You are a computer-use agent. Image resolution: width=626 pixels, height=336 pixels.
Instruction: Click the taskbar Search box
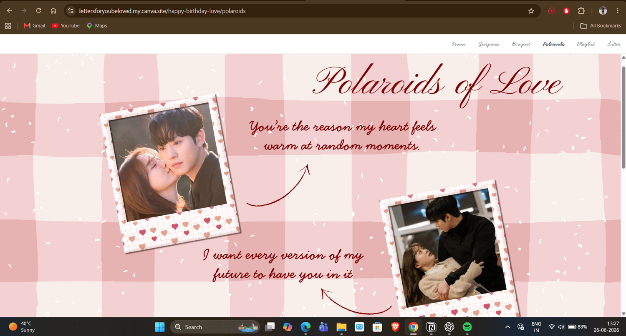[x=215, y=327]
